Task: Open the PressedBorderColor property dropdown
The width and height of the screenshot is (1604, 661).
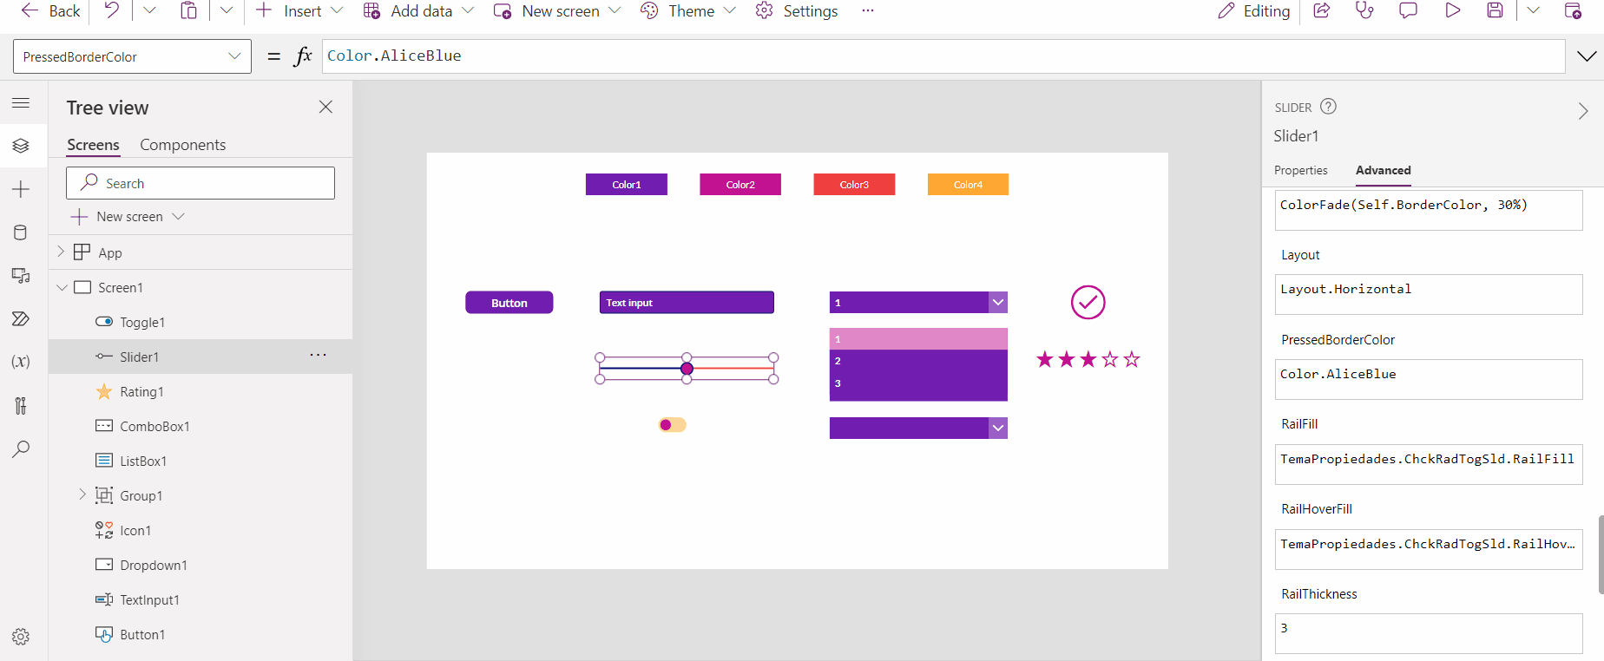Action: pos(132,56)
